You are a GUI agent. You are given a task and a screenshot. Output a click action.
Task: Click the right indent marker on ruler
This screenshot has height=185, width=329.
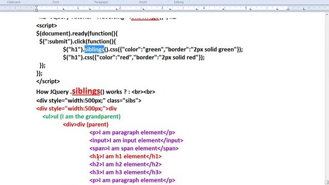[288, 9]
